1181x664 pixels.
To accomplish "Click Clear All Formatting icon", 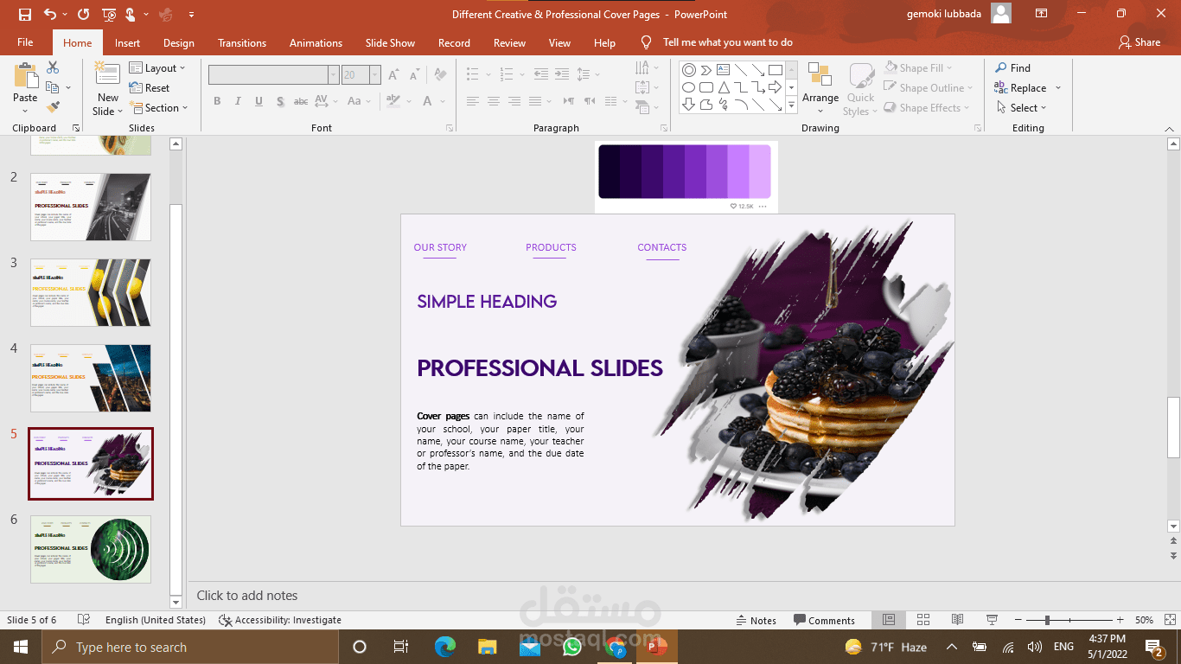I will click(441, 75).
